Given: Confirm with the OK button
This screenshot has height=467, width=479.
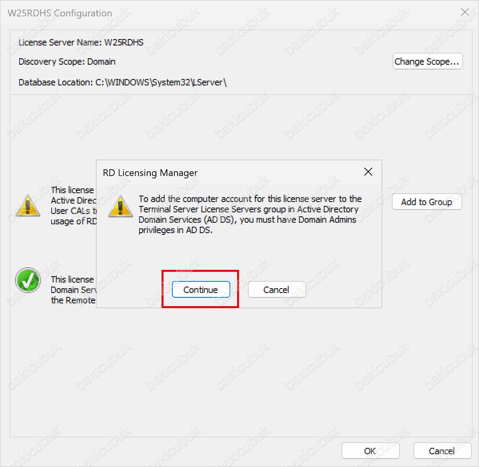Looking at the screenshot, I should click(x=370, y=451).
